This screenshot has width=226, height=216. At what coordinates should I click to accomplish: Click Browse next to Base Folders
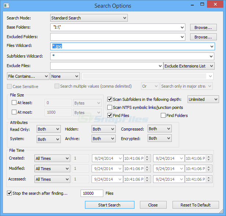pos(203,28)
